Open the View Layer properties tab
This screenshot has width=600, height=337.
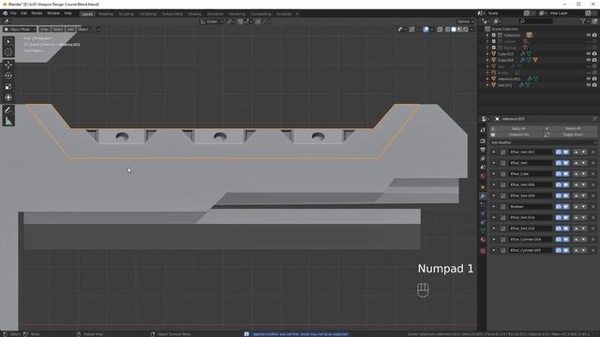(x=483, y=158)
